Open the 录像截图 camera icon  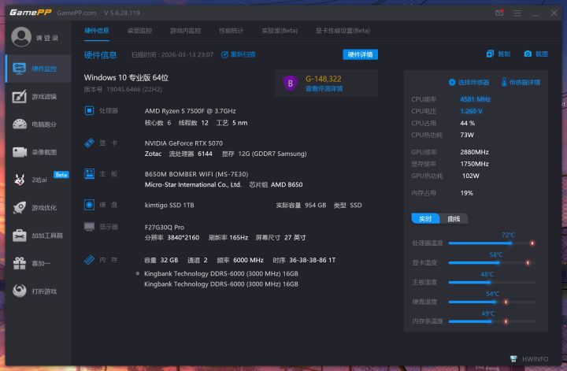click(x=20, y=152)
